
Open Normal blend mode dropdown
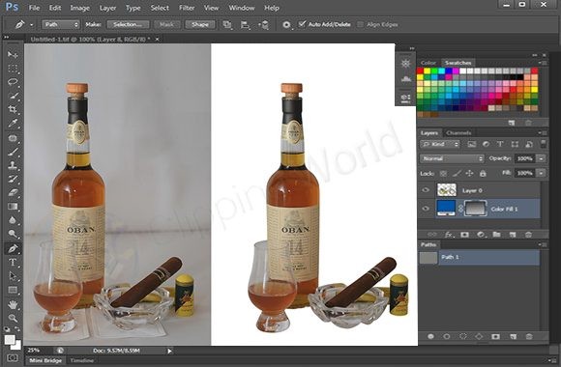pos(452,158)
